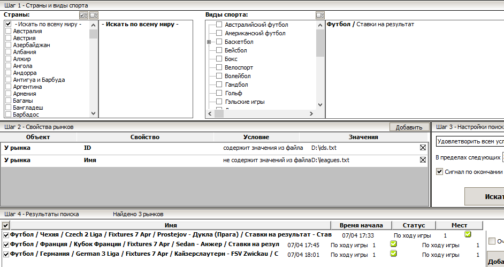Image resolution: width=504 pixels, height=267 pixels.
Task: Toggle 'Сигнал по окончании' checkbox
Action: pyautogui.click(x=439, y=172)
